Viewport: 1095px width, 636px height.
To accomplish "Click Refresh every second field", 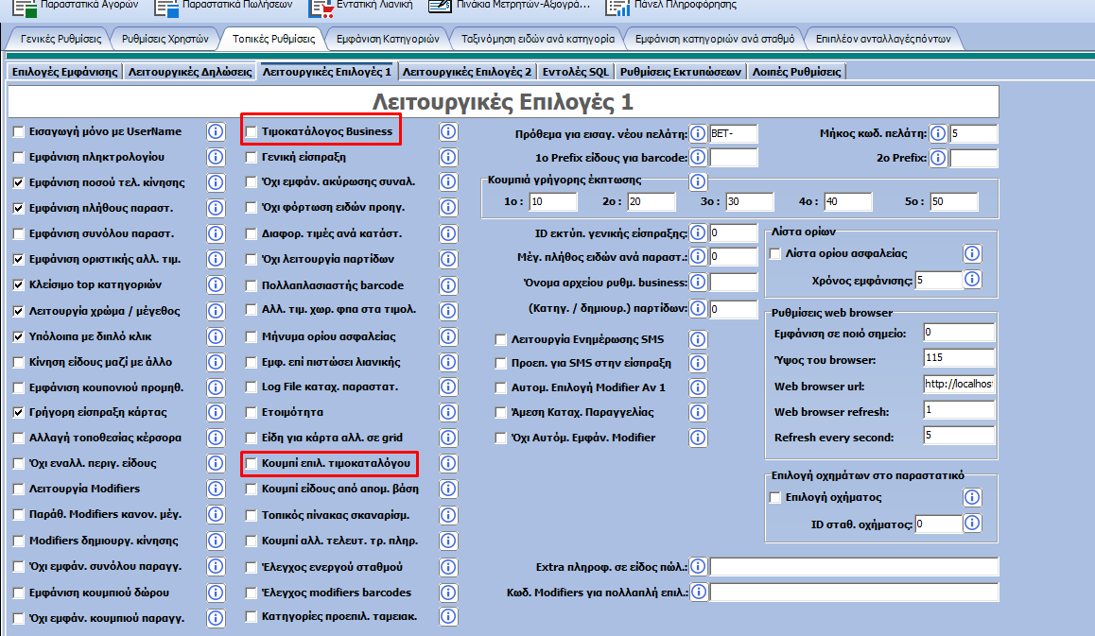I will click(x=959, y=436).
